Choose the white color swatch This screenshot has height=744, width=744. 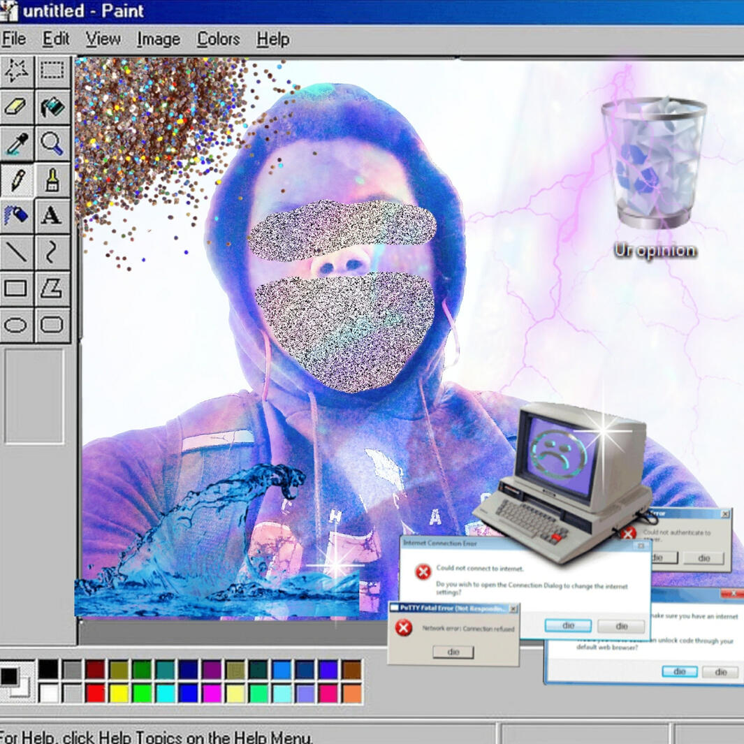point(48,693)
